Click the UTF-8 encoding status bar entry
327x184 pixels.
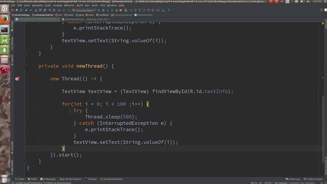pos(268,183)
